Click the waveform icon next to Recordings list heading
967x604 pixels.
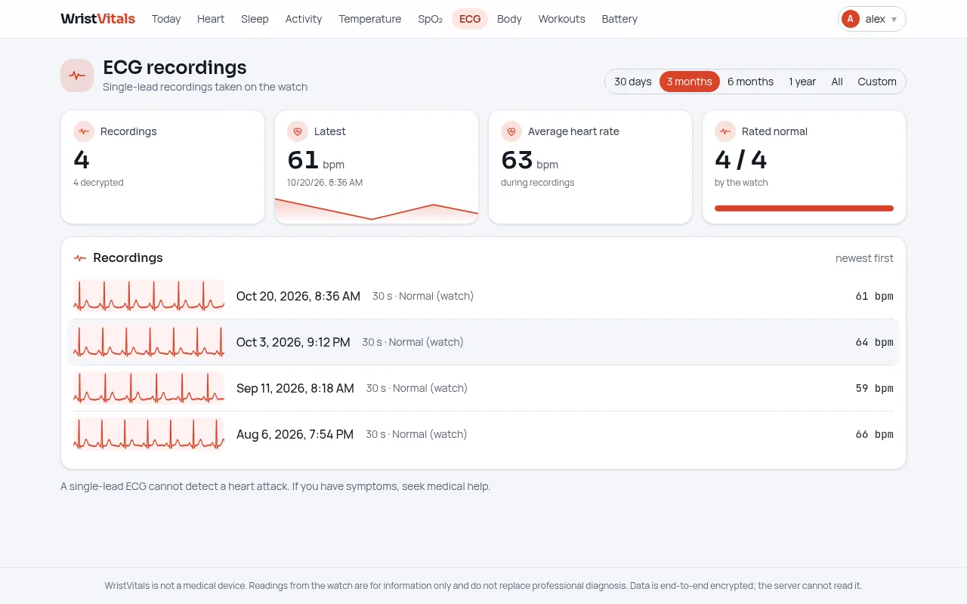coord(80,258)
